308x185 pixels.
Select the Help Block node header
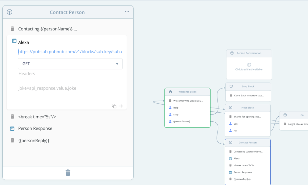coord(248,108)
